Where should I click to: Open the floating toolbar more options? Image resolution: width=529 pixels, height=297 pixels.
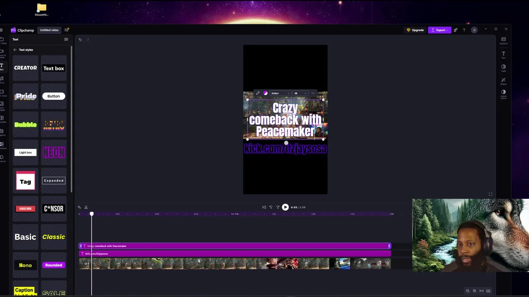(x=313, y=93)
